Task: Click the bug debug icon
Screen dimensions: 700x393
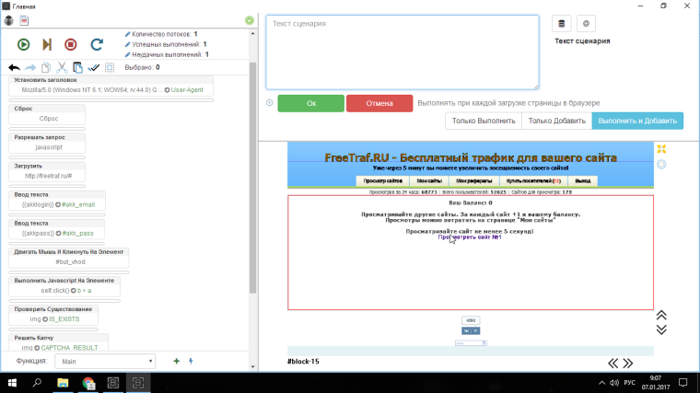Action: tap(8, 19)
